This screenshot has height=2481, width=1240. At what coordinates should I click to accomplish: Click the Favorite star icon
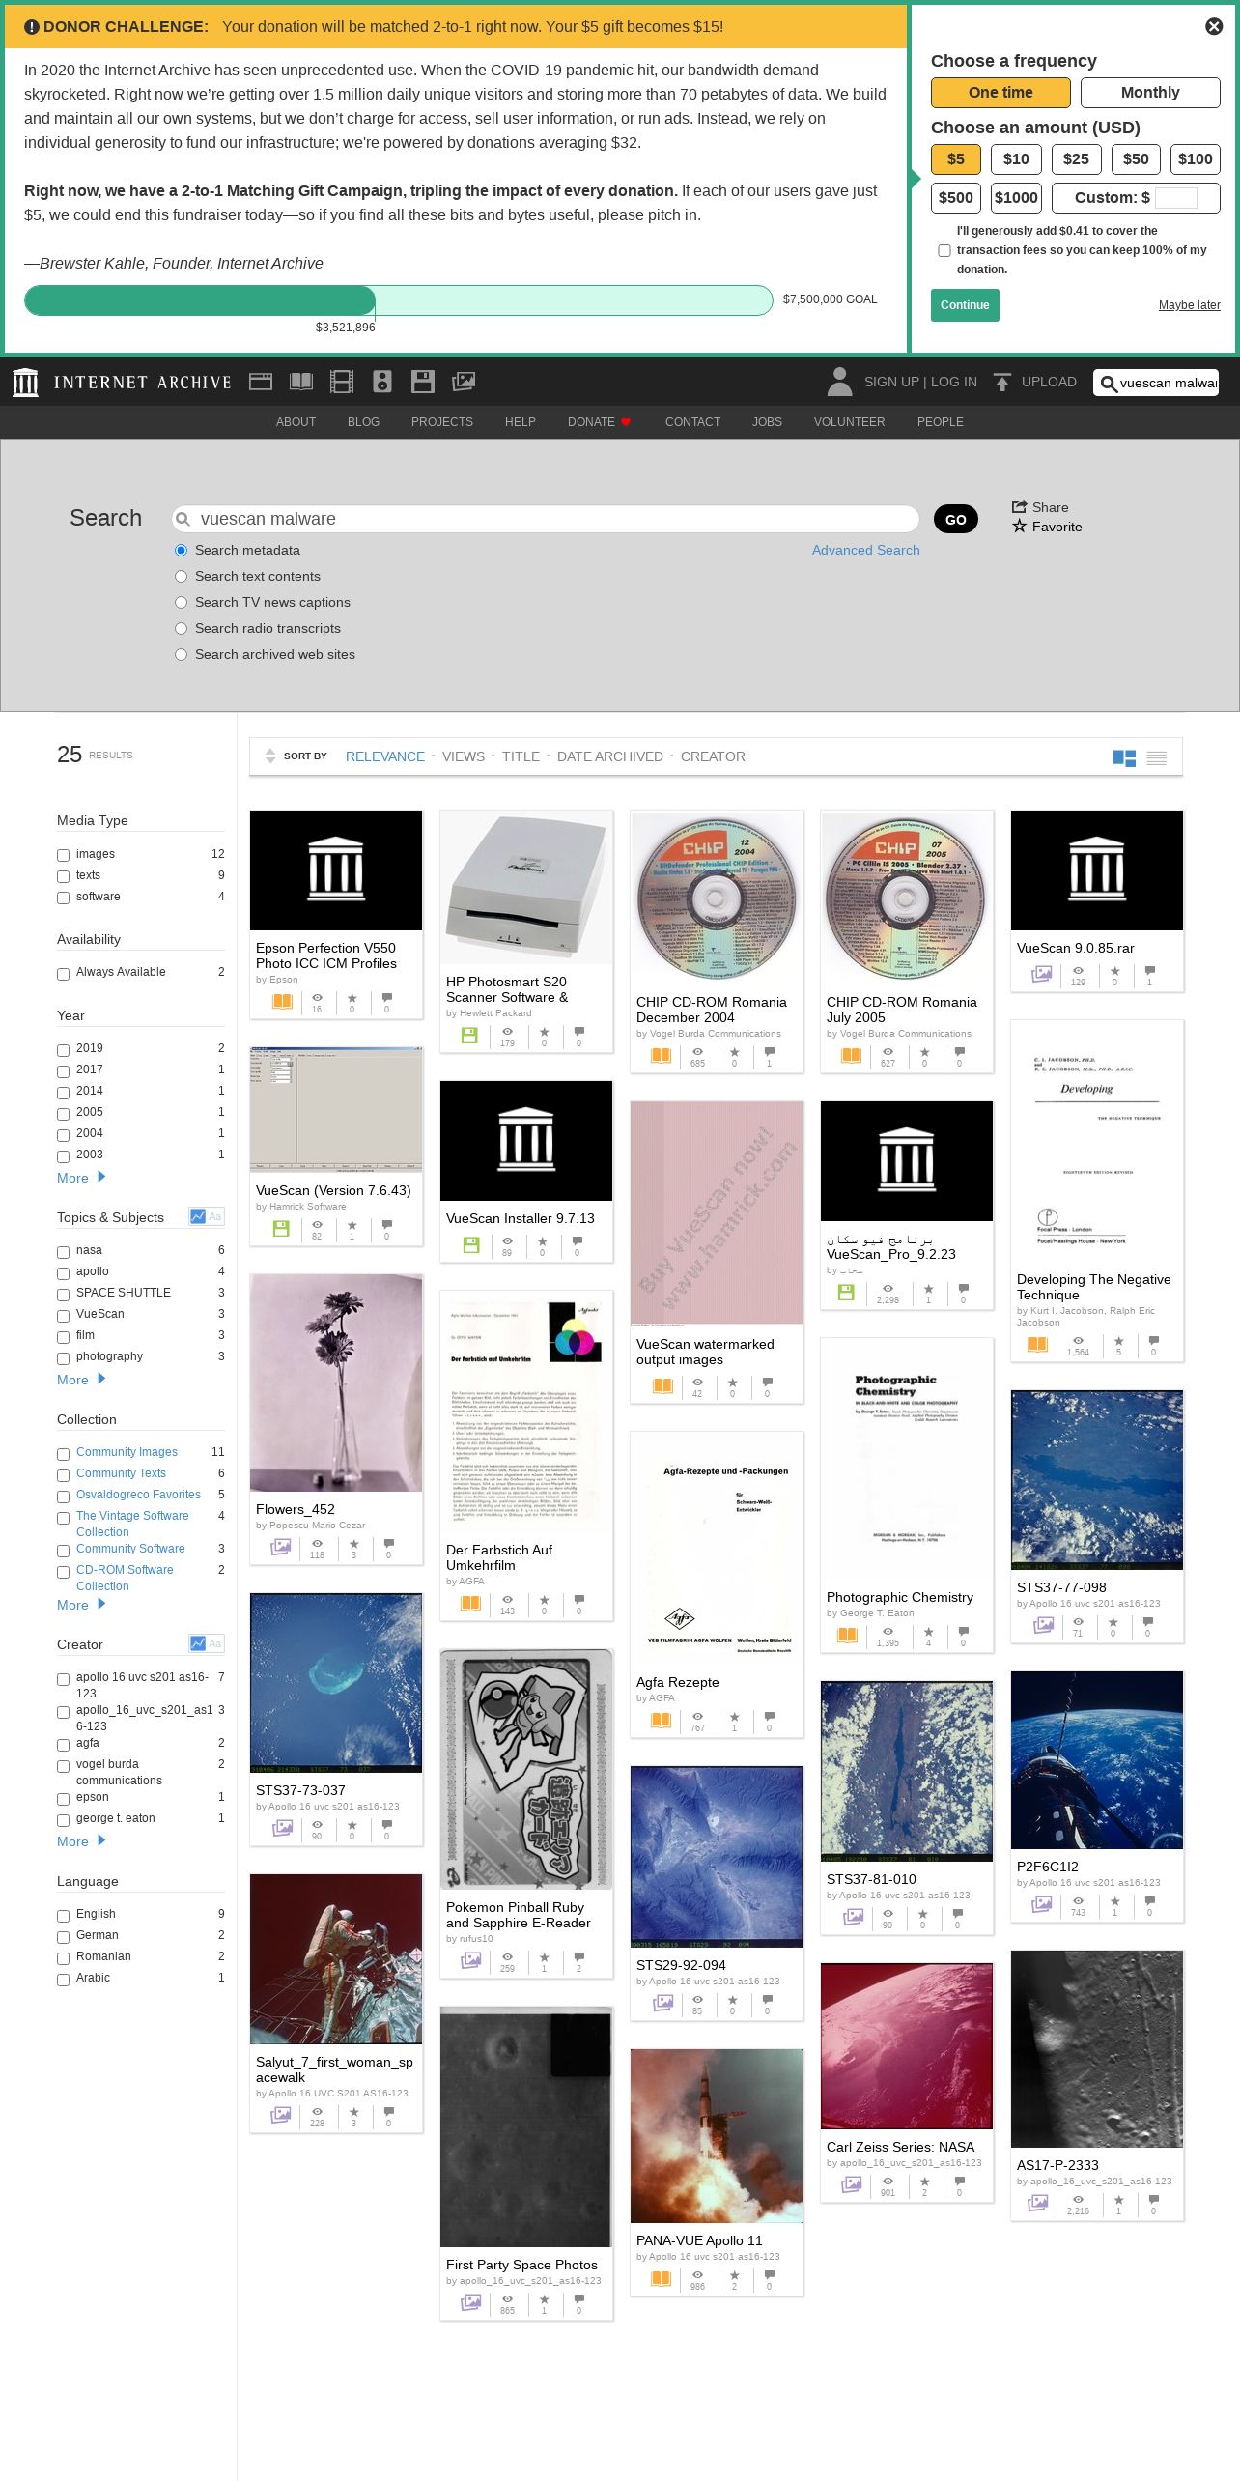[x=1019, y=527]
